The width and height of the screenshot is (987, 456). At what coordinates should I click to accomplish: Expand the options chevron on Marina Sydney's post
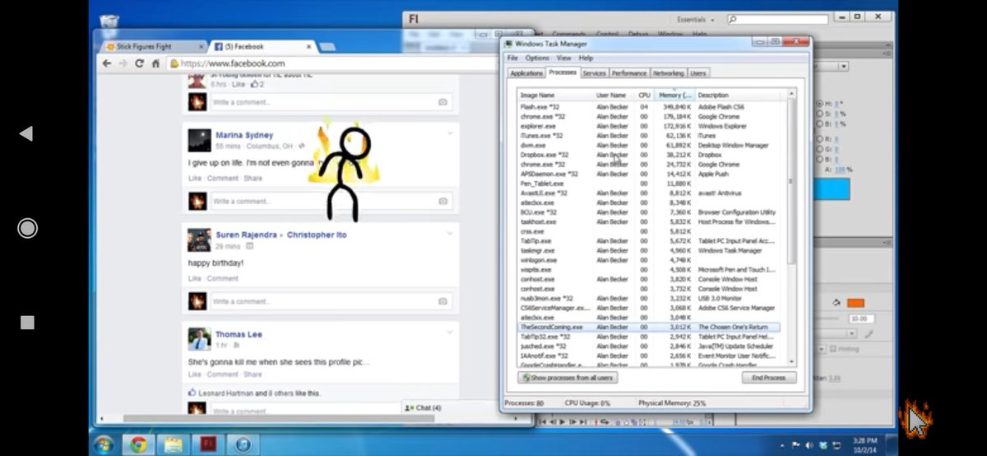[x=450, y=133]
